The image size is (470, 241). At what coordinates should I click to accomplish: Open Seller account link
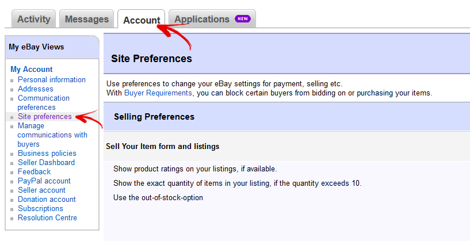point(41,190)
